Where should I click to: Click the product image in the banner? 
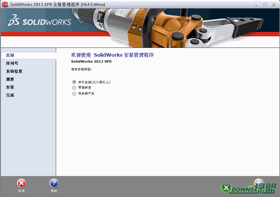click(x=168, y=28)
